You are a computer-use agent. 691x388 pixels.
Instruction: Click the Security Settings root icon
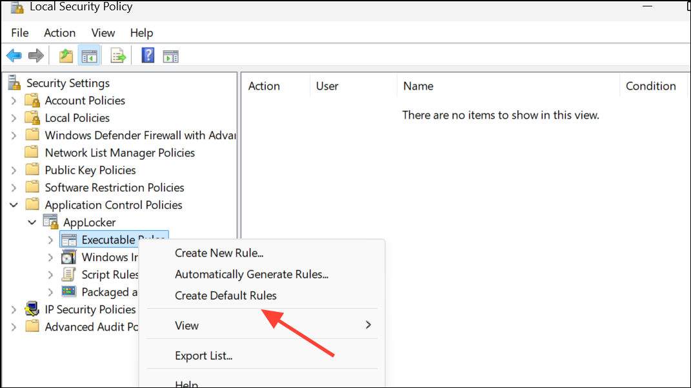click(15, 82)
